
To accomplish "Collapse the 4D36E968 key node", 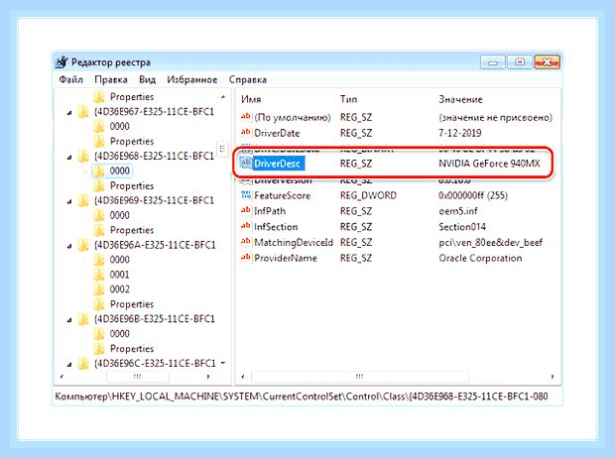I will 69,158.
